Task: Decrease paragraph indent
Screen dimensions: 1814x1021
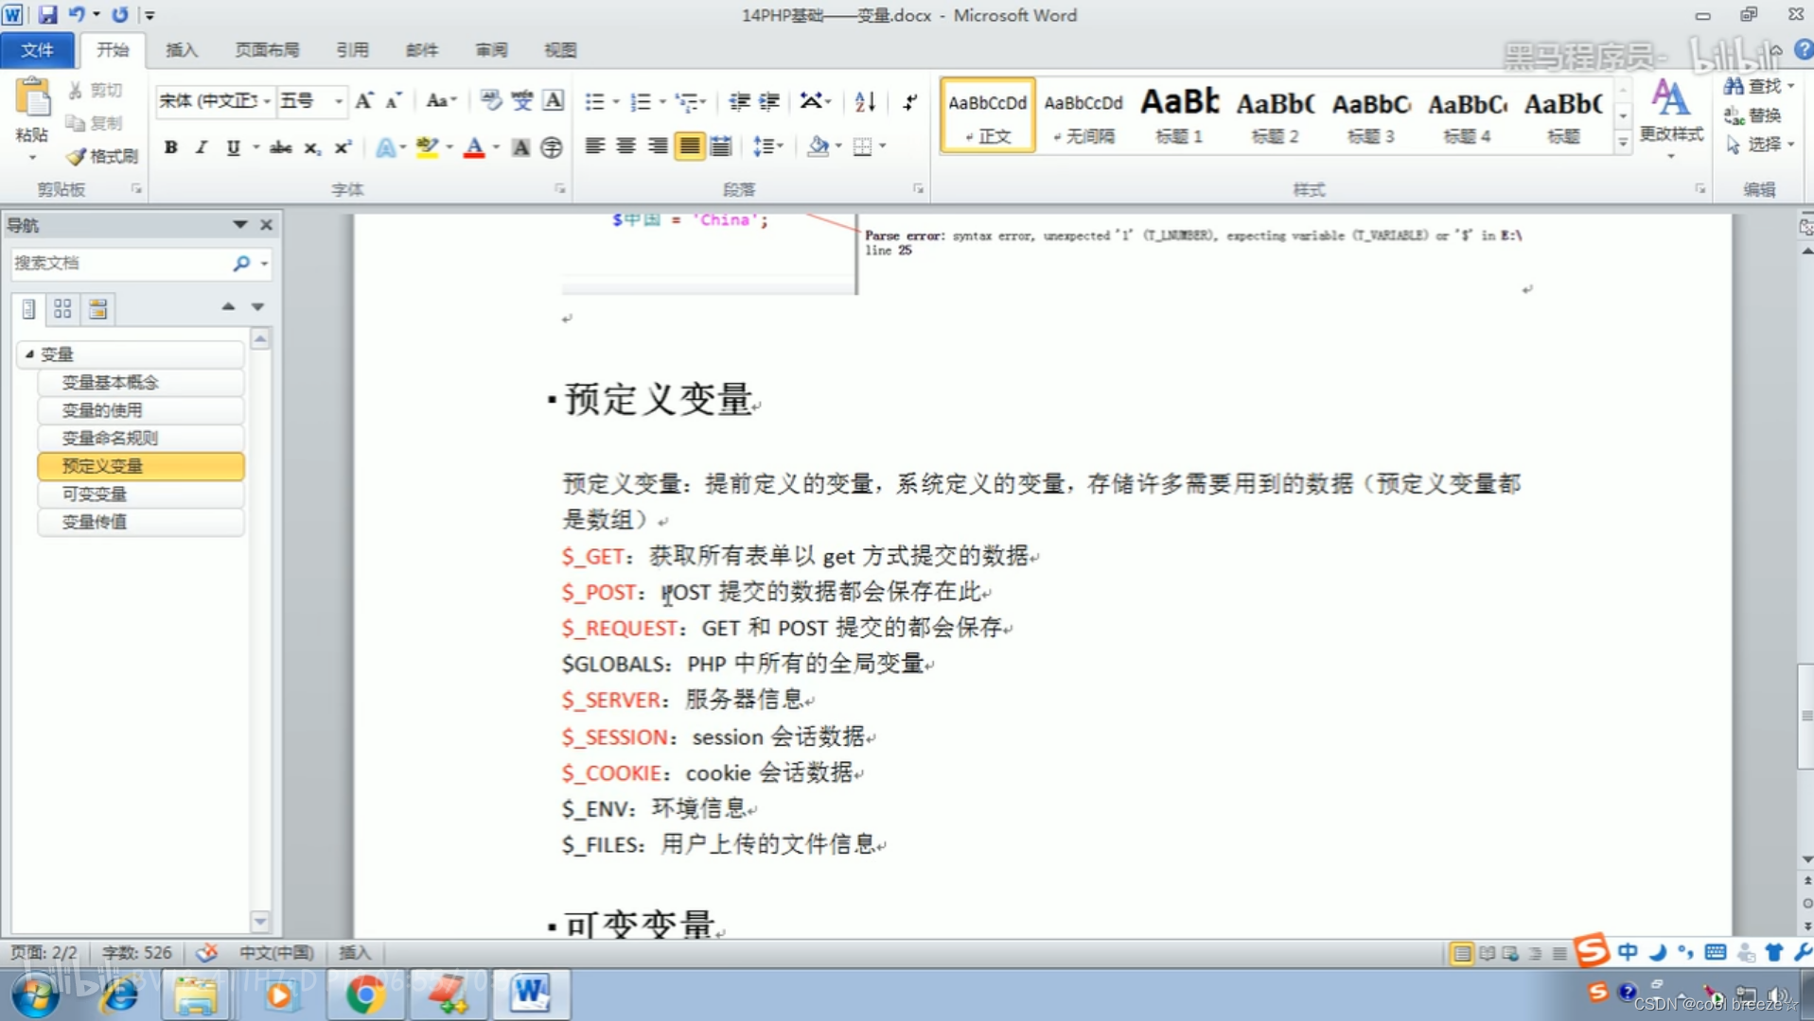Action: click(x=739, y=101)
